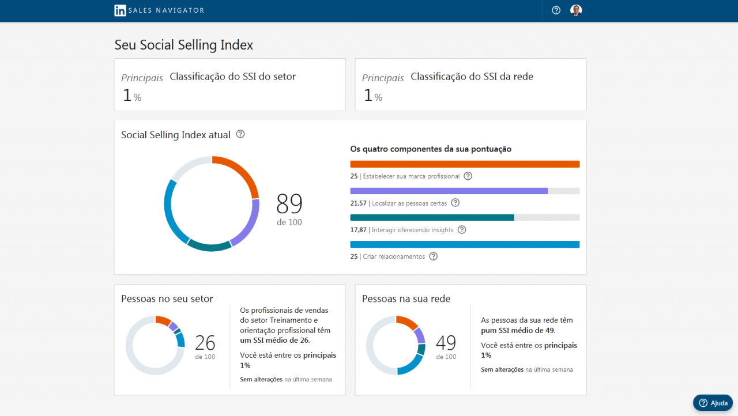Screen dimensions: 738x416
Task: Select the Classificação do SSI do setor card
Action: (229, 85)
